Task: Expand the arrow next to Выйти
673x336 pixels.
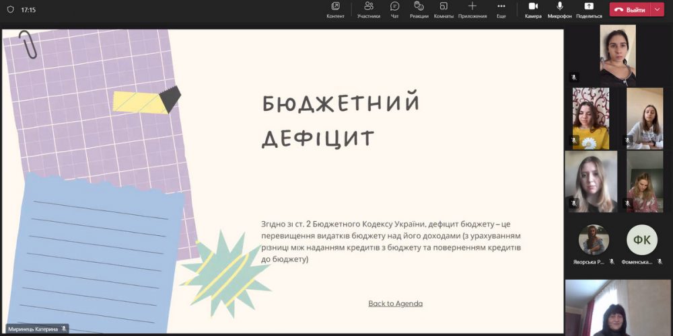Action: click(657, 10)
